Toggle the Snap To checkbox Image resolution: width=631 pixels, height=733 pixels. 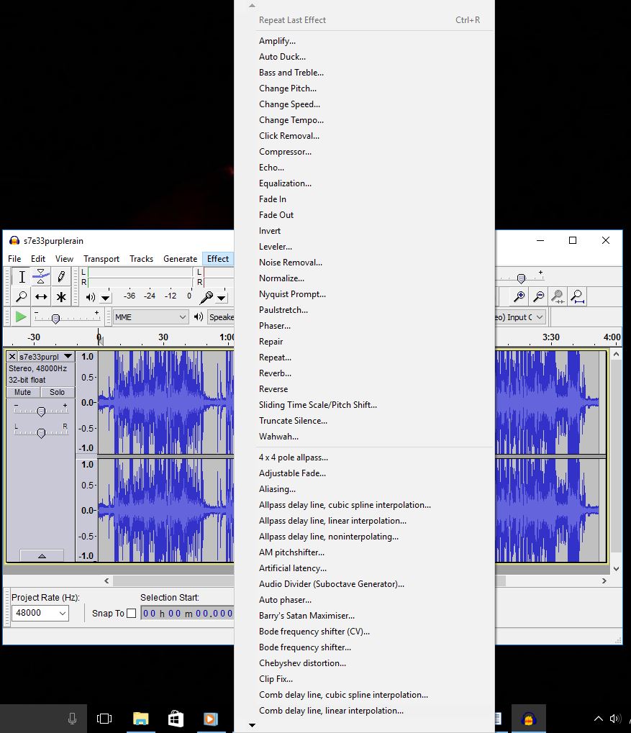click(132, 613)
